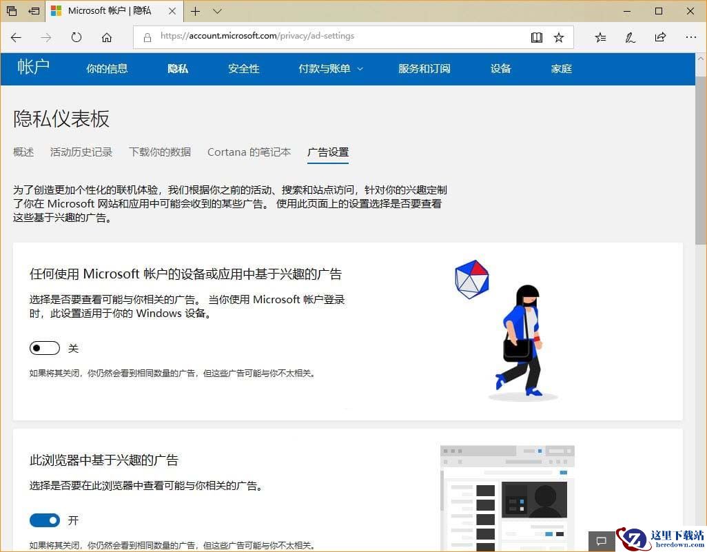Toggle interest-based ads for Microsoft account

point(45,348)
